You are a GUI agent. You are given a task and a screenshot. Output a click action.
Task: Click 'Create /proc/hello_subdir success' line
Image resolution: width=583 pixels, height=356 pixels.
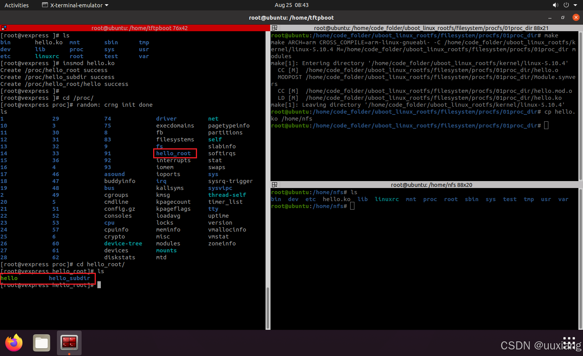(x=57, y=77)
